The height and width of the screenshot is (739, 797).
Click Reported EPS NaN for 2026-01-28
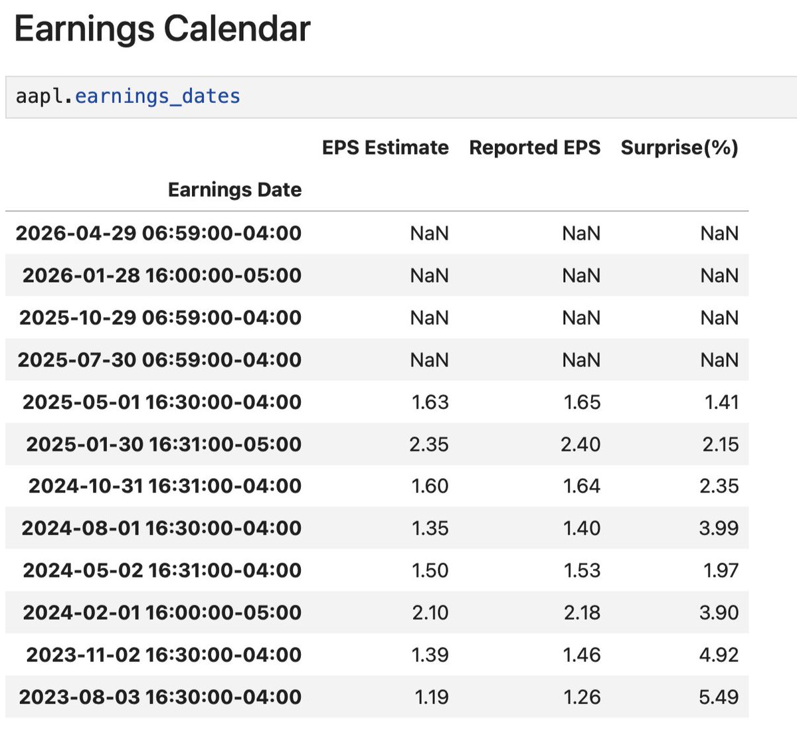coord(581,275)
